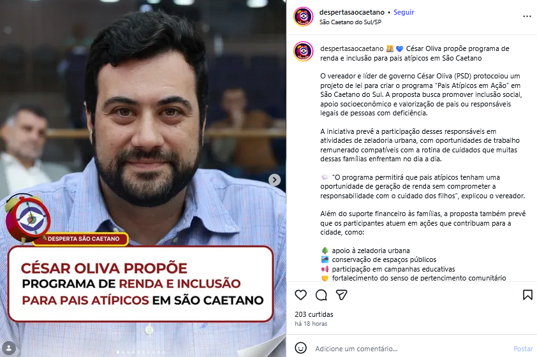Open despertasaocaetano username in the header
Image resolution: width=537 pixels, height=357 pixels.
(x=351, y=12)
